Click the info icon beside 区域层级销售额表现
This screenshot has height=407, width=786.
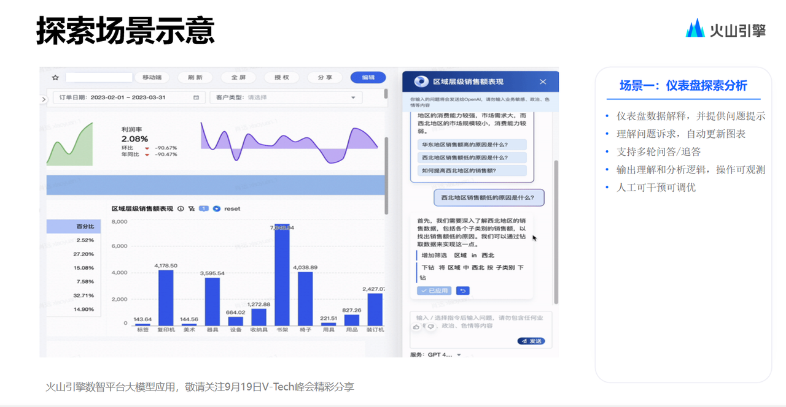point(181,209)
